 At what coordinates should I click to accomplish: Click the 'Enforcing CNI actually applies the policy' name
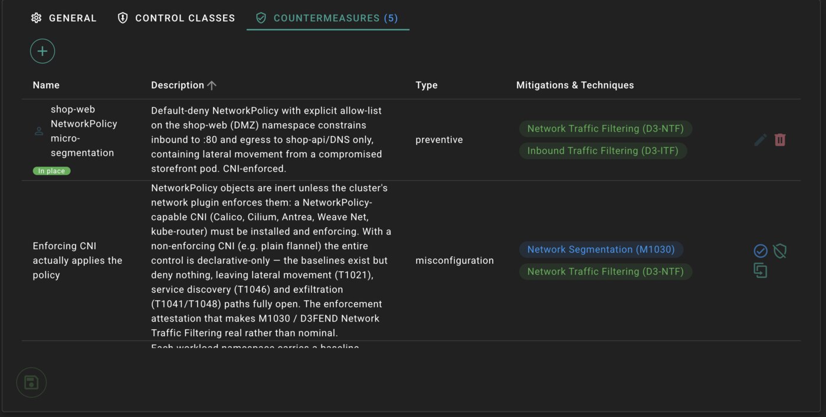point(77,260)
